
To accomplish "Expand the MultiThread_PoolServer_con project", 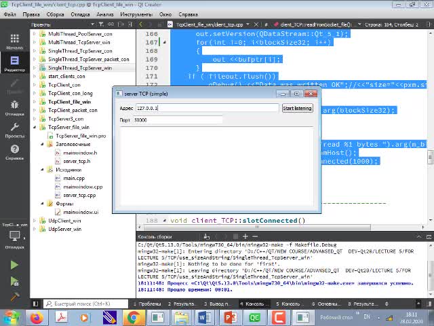I will [x=35, y=34].
